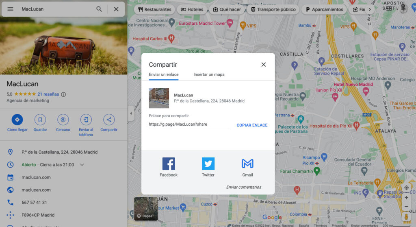Click the address location pin icon
The width and height of the screenshot is (416, 227).
pos(10,152)
